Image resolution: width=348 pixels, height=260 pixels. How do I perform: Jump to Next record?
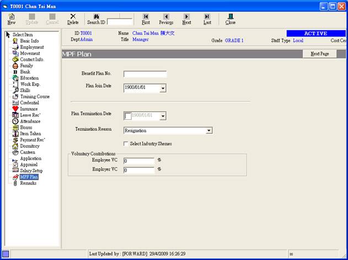(x=186, y=17)
